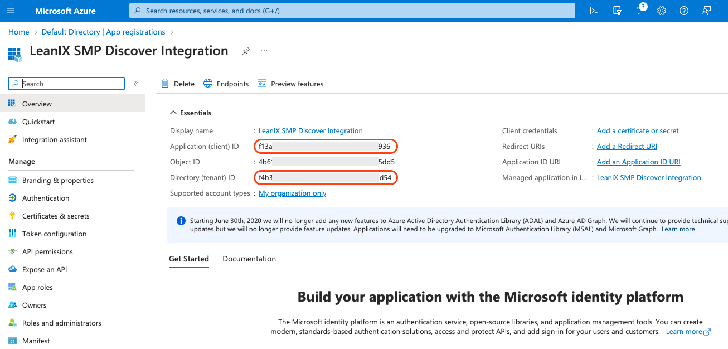Screen dimensions: 728x349
Task: Click the Object ID value
Action: pyautogui.click(x=327, y=162)
